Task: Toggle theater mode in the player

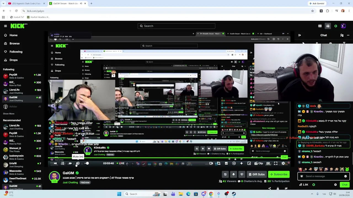Action: click(268, 163)
